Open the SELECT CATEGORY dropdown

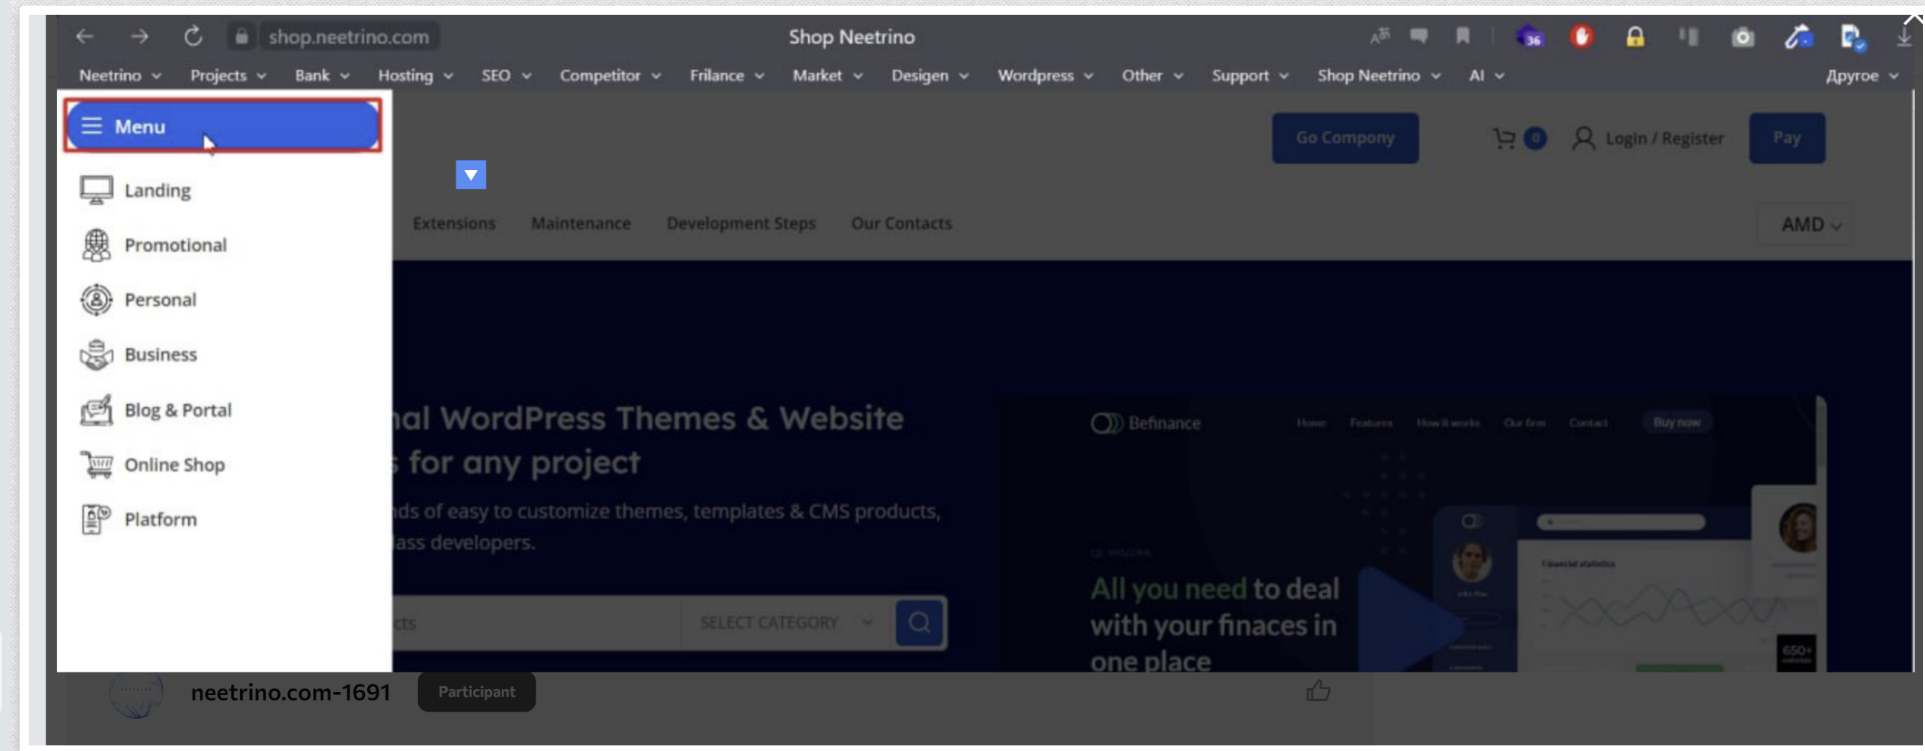point(786,622)
